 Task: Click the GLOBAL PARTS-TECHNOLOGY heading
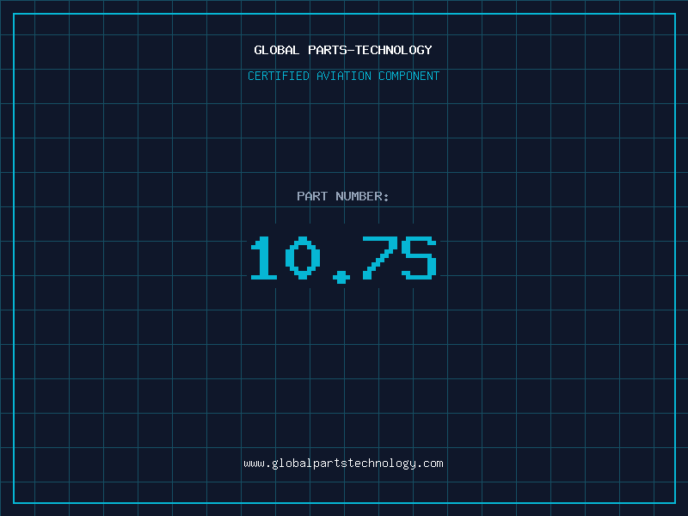coord(343,50)
